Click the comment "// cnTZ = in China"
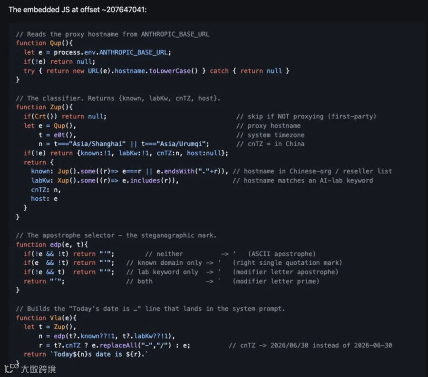The width and height of the screenshot is (428, 377). tap(270, 144)
